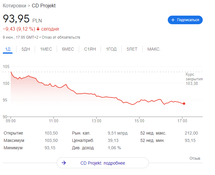
Task: Click the −9,43 (9,12 %) change text
Action: (19, 29)
